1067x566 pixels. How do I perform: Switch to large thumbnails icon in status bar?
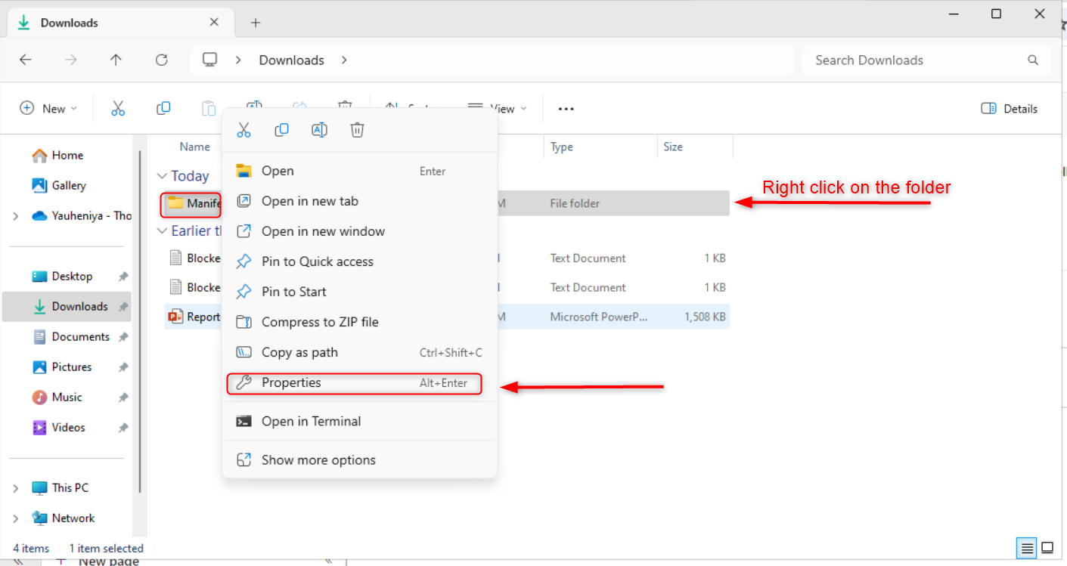(1047, 548)
